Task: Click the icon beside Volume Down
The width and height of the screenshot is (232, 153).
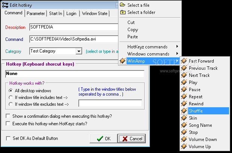Action: point(184,139)
